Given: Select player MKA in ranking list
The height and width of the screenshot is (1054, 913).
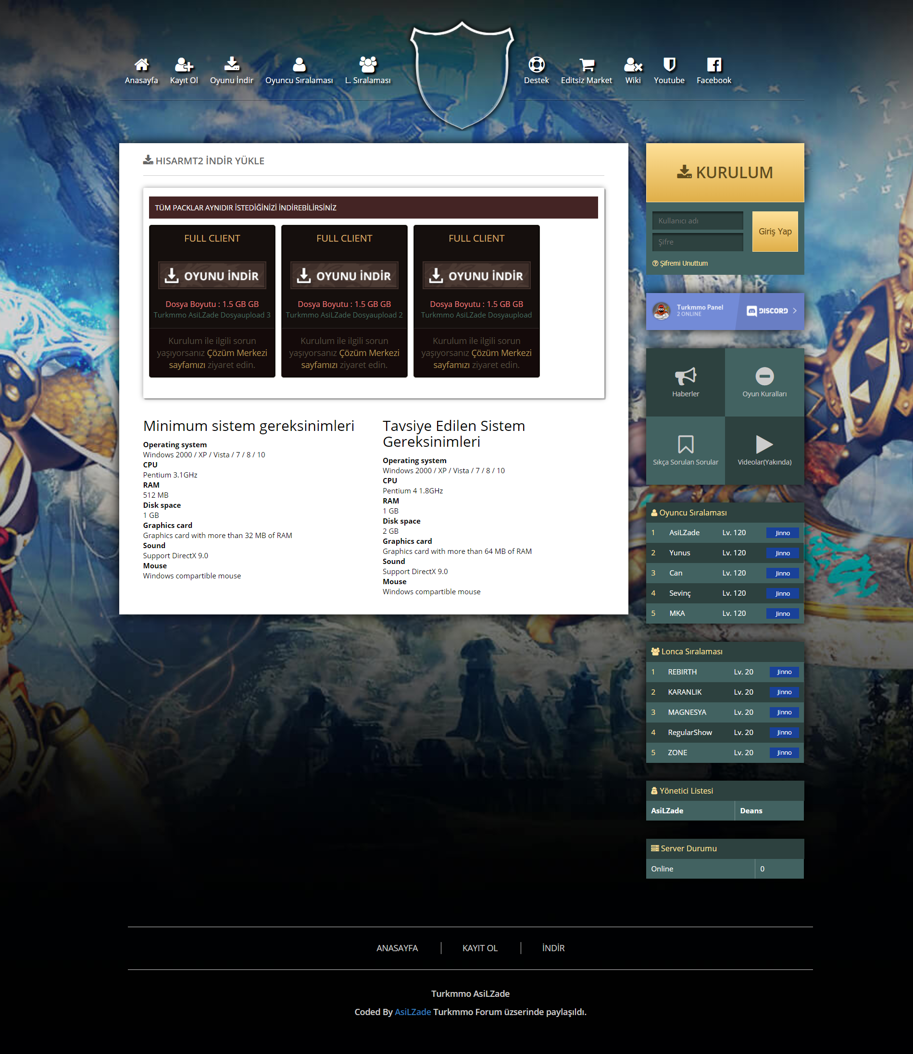Looking at the screenshot, I should click(676, 613).
